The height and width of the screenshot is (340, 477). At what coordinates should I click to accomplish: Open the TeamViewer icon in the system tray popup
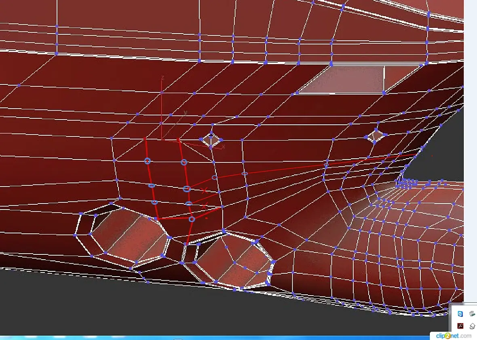point(460,314)
